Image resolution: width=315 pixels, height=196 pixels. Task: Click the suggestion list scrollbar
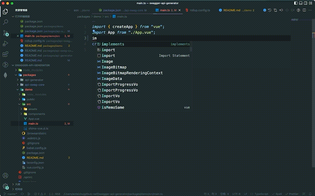pyautogui.click(x=191, y=47)
